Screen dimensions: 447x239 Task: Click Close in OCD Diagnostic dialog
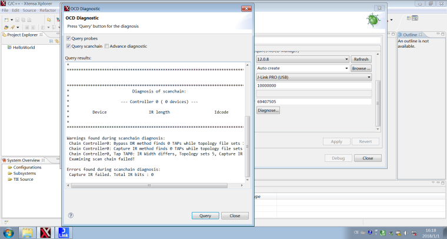click(235, 215)
